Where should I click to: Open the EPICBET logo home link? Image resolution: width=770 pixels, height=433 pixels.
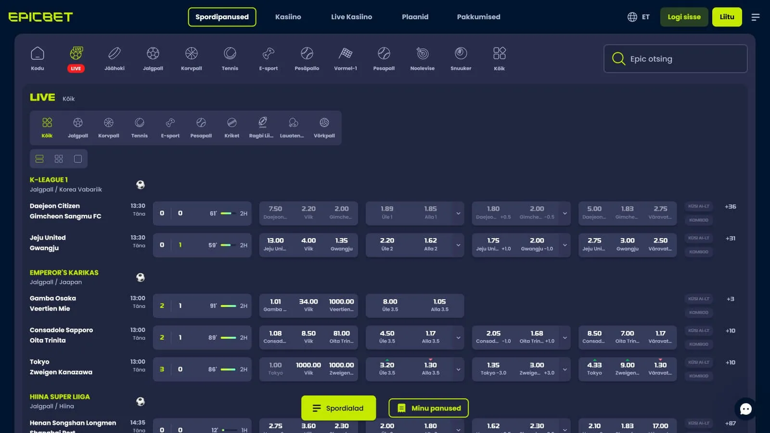pyautogui.click(x=40, y=17)
